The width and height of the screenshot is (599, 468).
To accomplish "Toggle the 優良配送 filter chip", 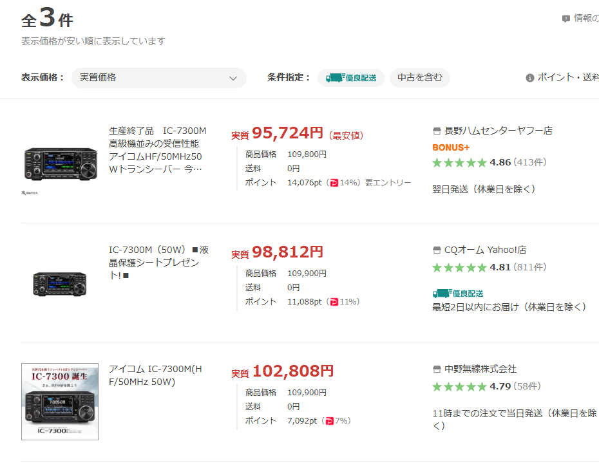I will 350,78.
